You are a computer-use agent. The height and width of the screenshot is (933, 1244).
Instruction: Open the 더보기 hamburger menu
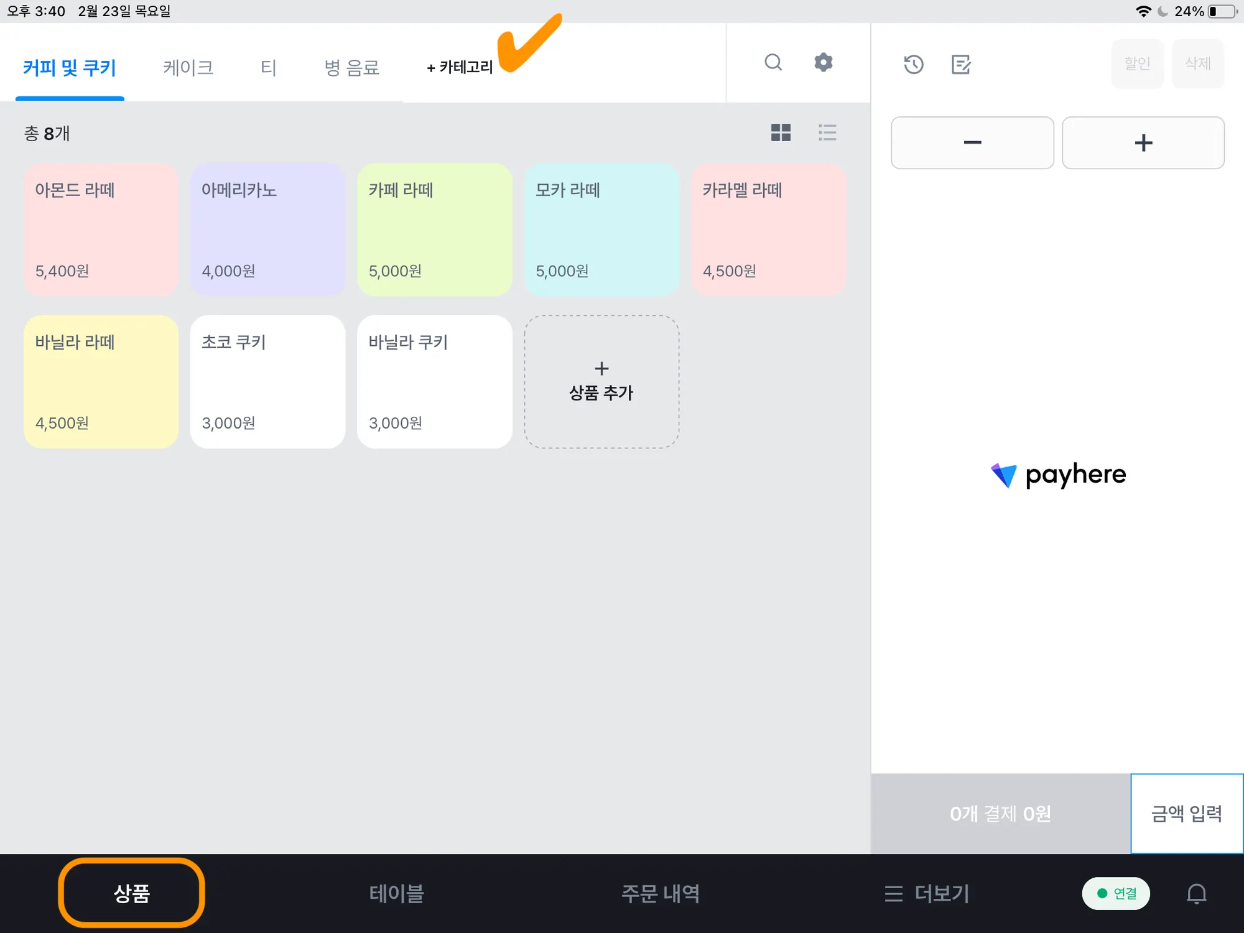pyautogui.click(x=927, y=893)
